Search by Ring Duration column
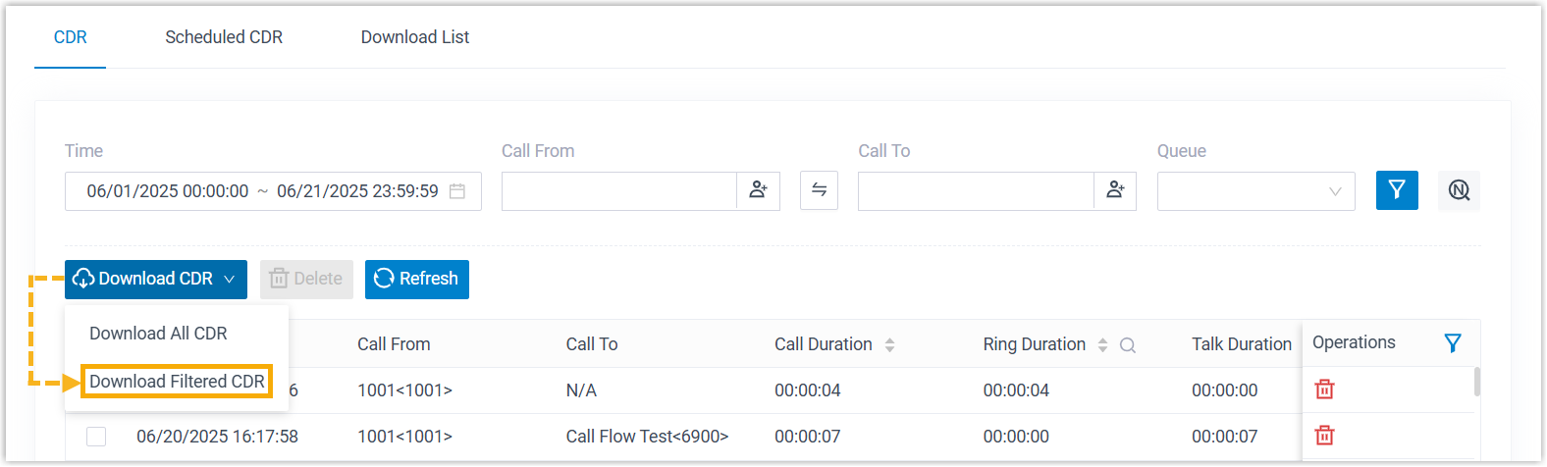Image resolution: width=1547 pixels, height=467 pixels. pos(1128,345)
